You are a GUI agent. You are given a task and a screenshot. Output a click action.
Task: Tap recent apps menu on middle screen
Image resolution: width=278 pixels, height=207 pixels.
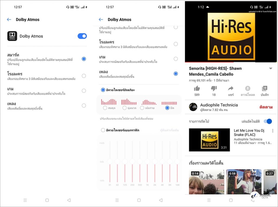(117, 200)
